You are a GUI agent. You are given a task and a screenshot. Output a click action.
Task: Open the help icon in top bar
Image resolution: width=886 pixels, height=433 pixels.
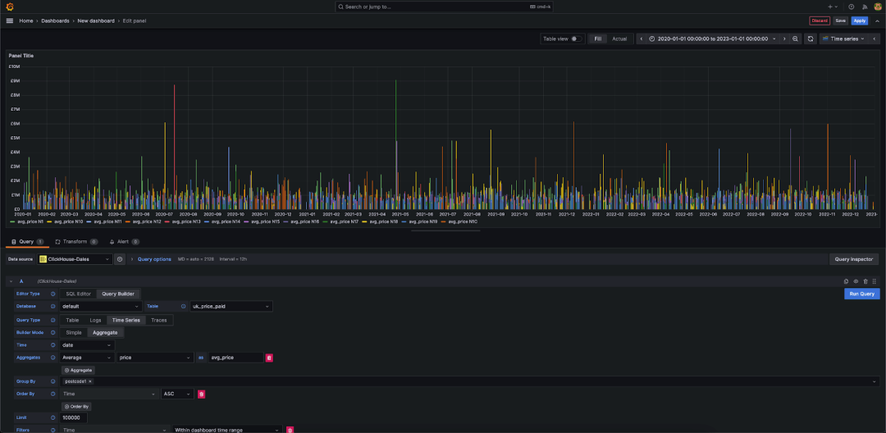851,7
